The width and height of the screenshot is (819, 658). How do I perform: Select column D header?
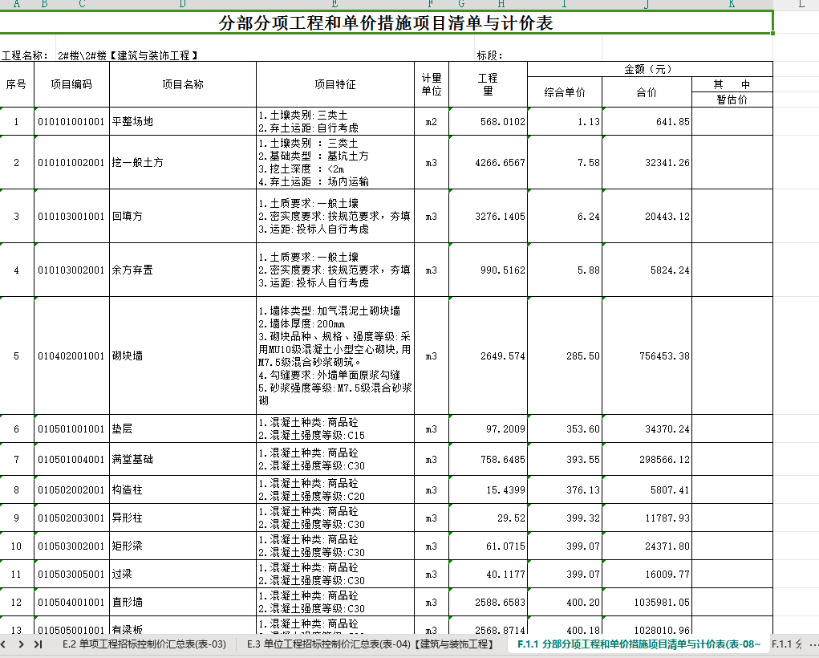(182, 4)
